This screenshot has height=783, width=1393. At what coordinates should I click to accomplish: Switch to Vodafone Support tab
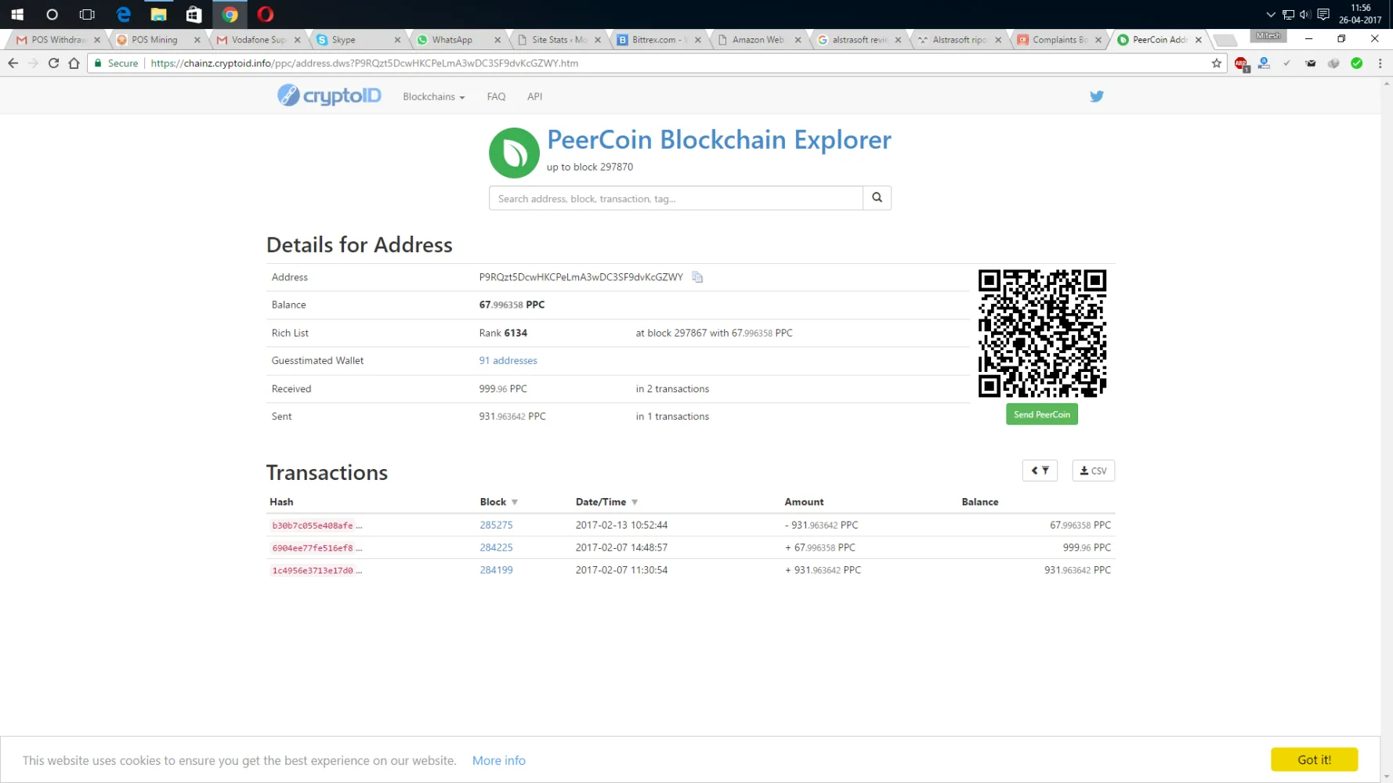coord(257,39)
